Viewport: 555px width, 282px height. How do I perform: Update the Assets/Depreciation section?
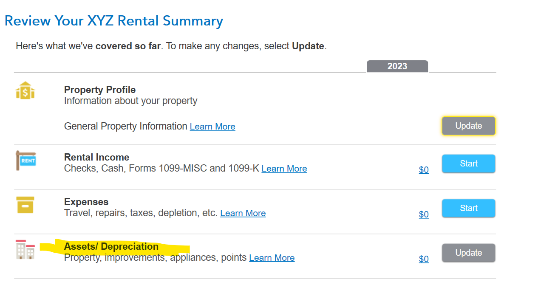[x=468, y=253]
